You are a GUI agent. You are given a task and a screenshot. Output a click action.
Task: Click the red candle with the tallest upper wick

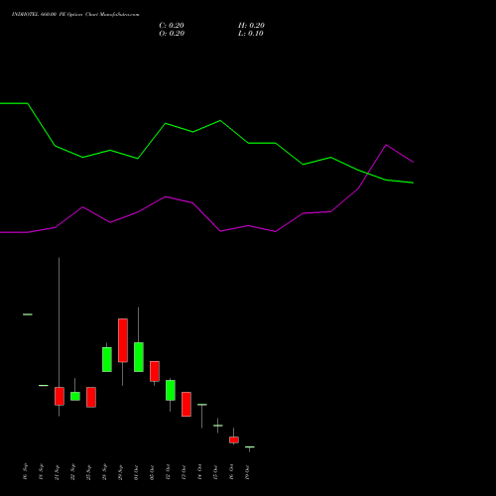60,396
